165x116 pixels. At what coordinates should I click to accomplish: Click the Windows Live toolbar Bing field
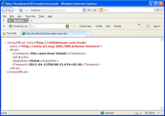click(48, 26)
